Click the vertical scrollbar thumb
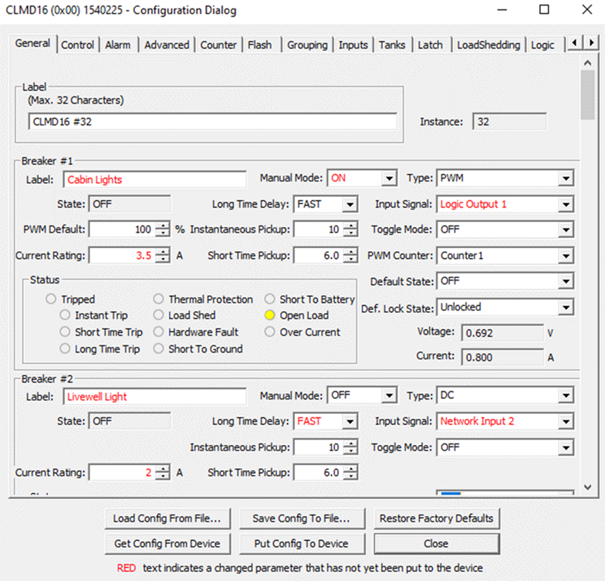The height and width of the screenshot is (581, 605). pos(588,93)
